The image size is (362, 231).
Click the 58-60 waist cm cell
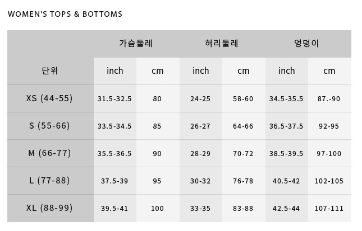click(x=243, y=99)
